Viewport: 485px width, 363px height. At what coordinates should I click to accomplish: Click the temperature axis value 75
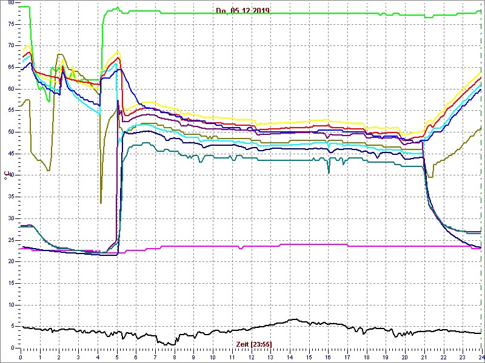[12, 24]
